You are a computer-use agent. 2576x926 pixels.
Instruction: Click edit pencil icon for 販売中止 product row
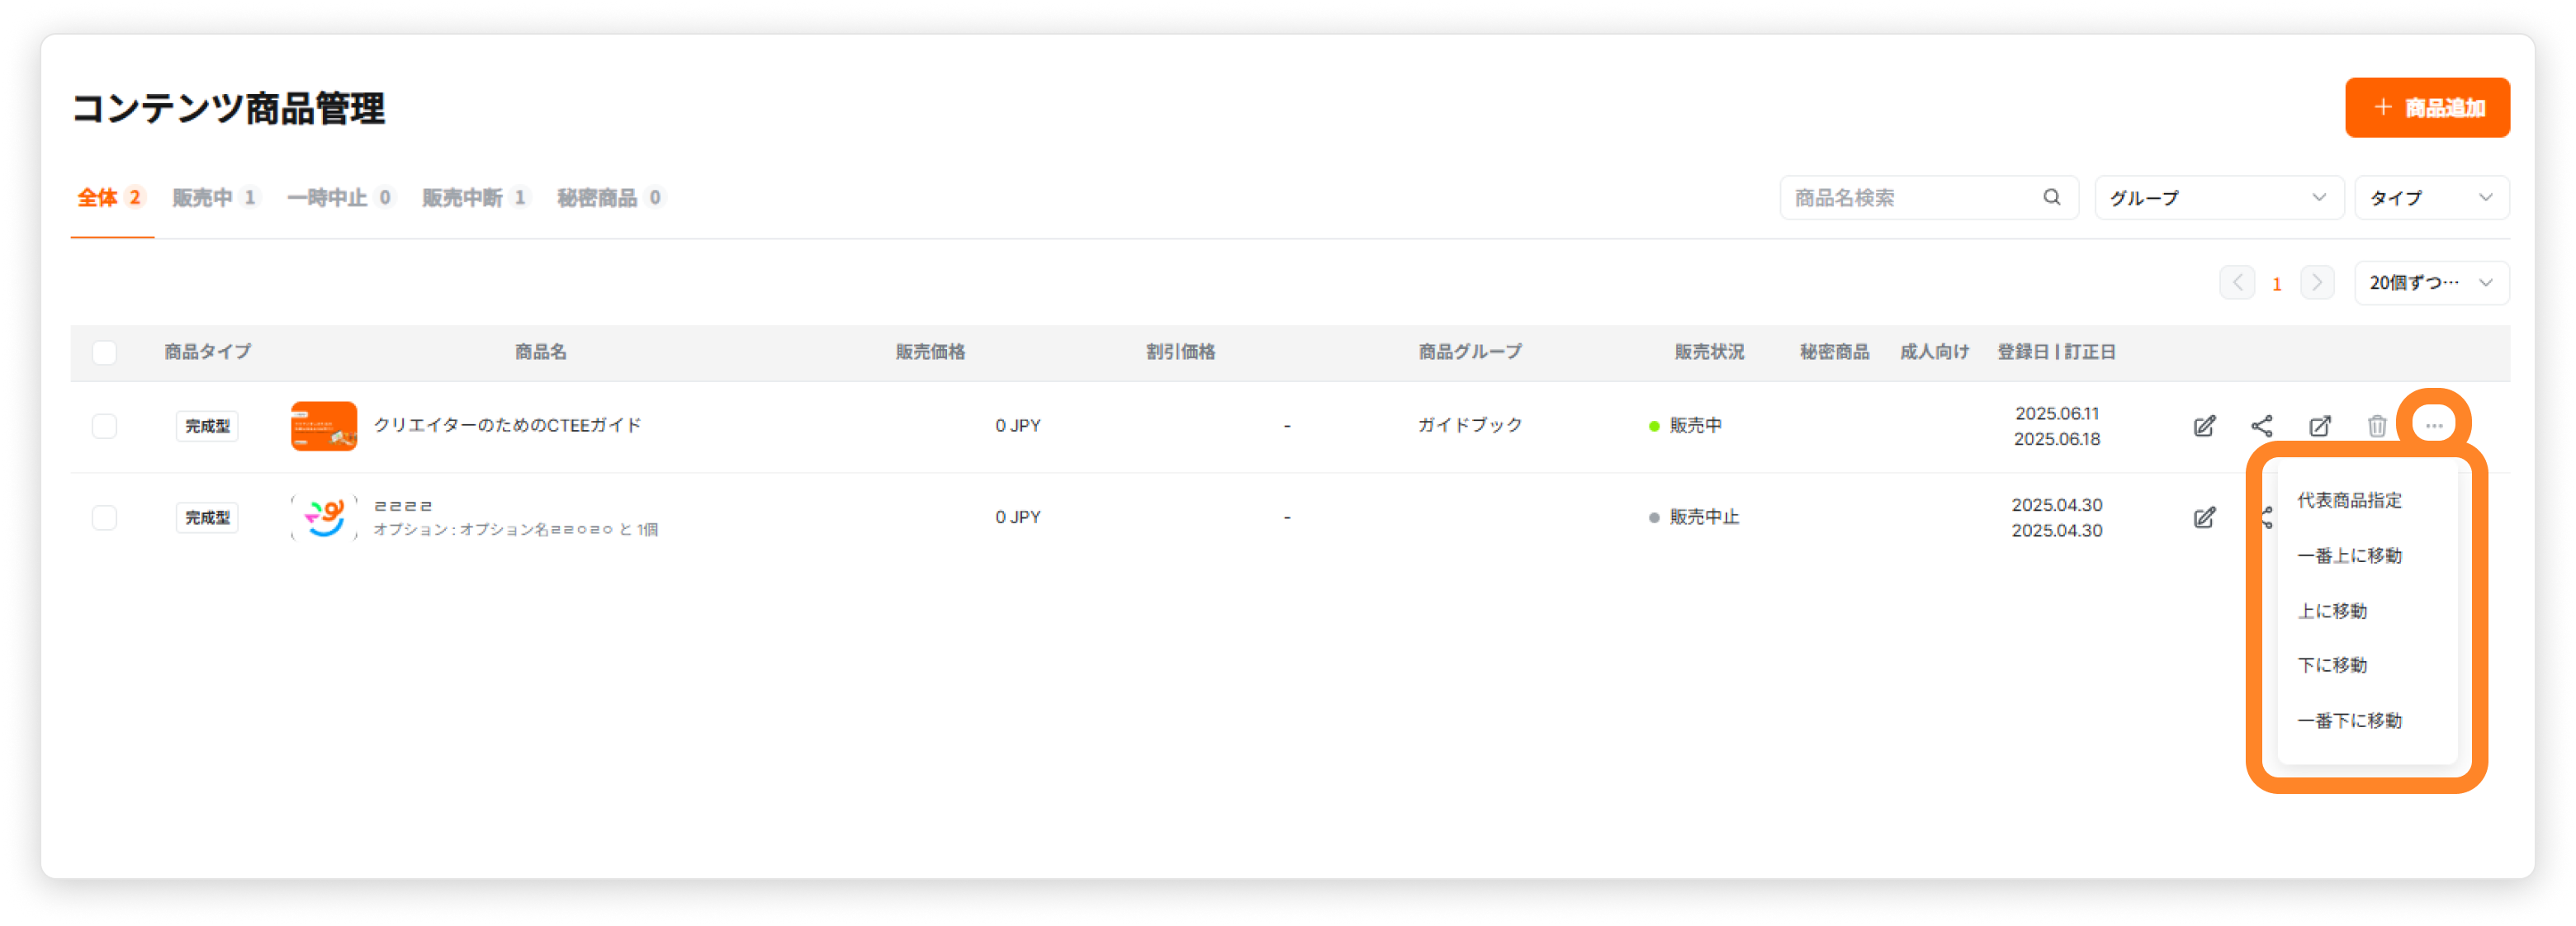tap(2204, 517)
